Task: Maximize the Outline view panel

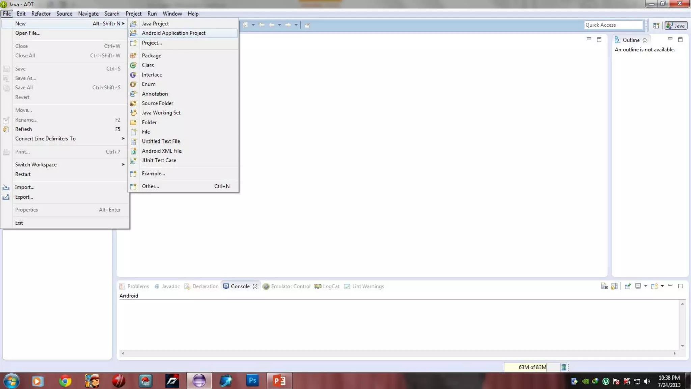Action: 680,40
